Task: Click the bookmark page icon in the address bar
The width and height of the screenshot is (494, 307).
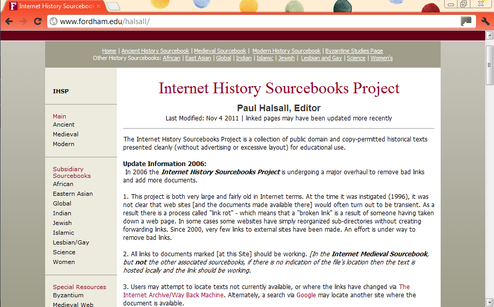Action: click(x=466, y=21)
